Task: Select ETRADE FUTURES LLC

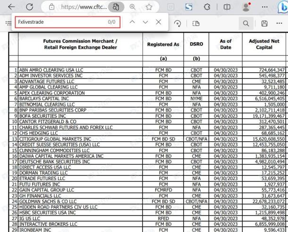Action: (42, 179)
